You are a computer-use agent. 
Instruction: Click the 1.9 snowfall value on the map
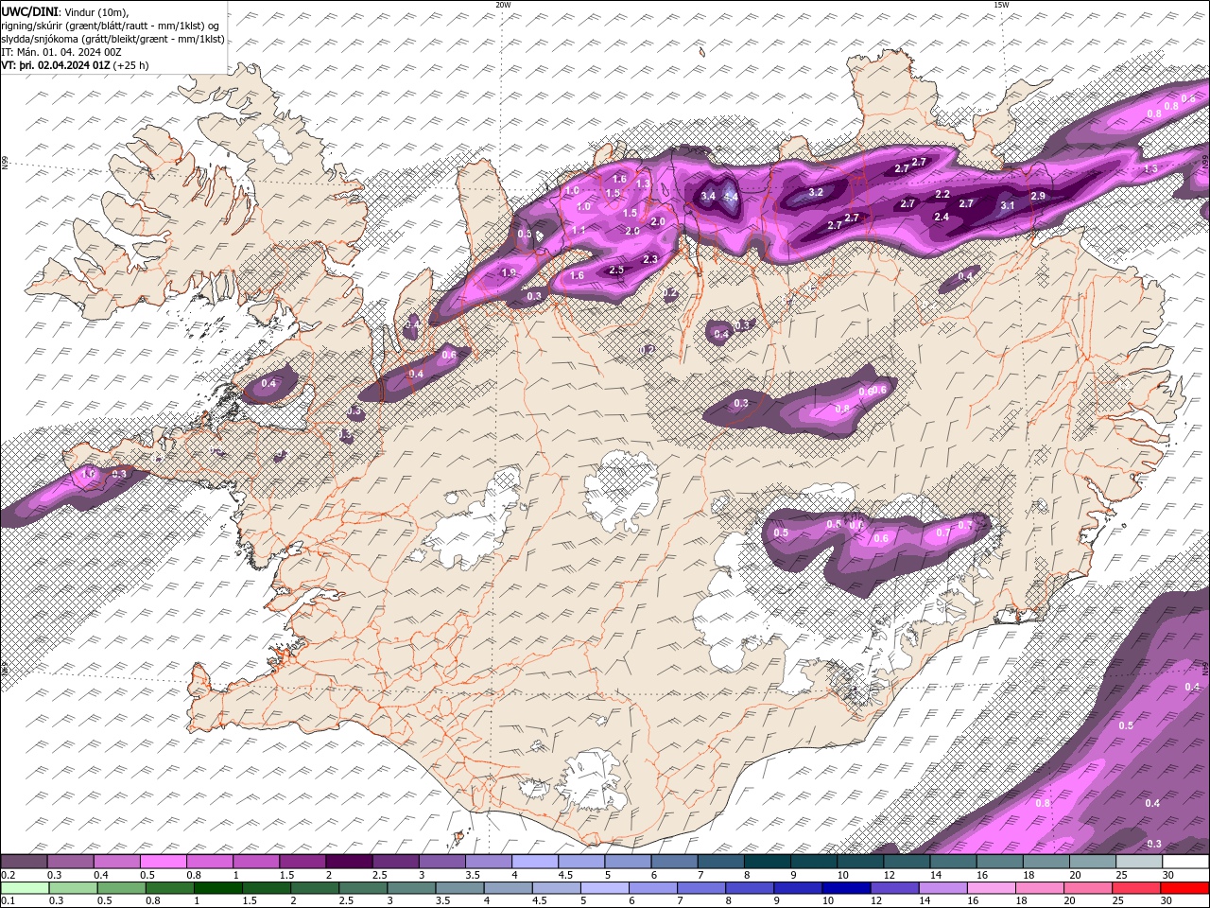pyautogui.click(x=509, y=272)
